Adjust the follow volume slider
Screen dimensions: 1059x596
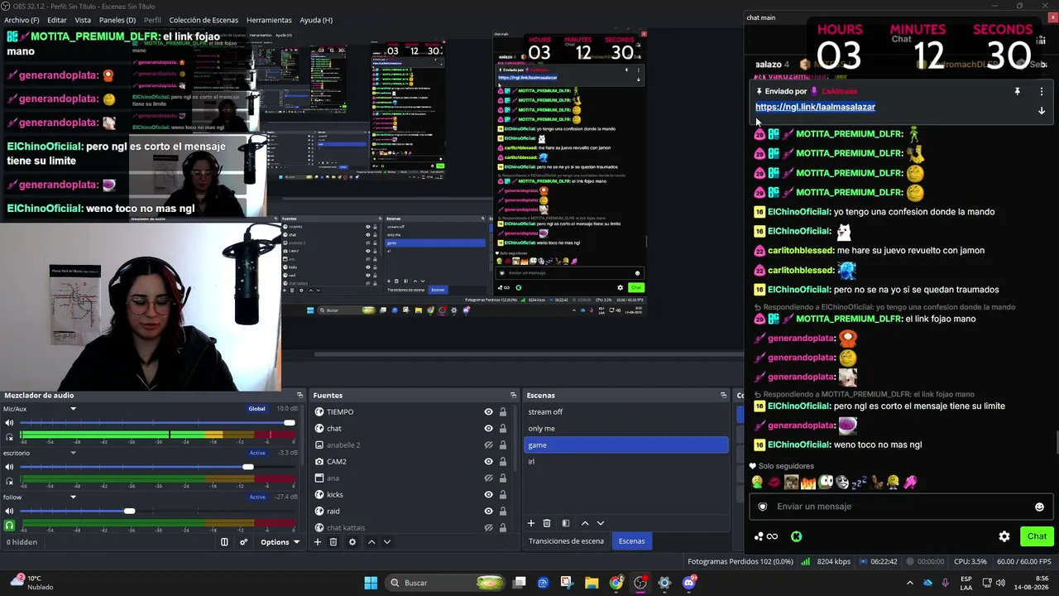tap(157, 511)
